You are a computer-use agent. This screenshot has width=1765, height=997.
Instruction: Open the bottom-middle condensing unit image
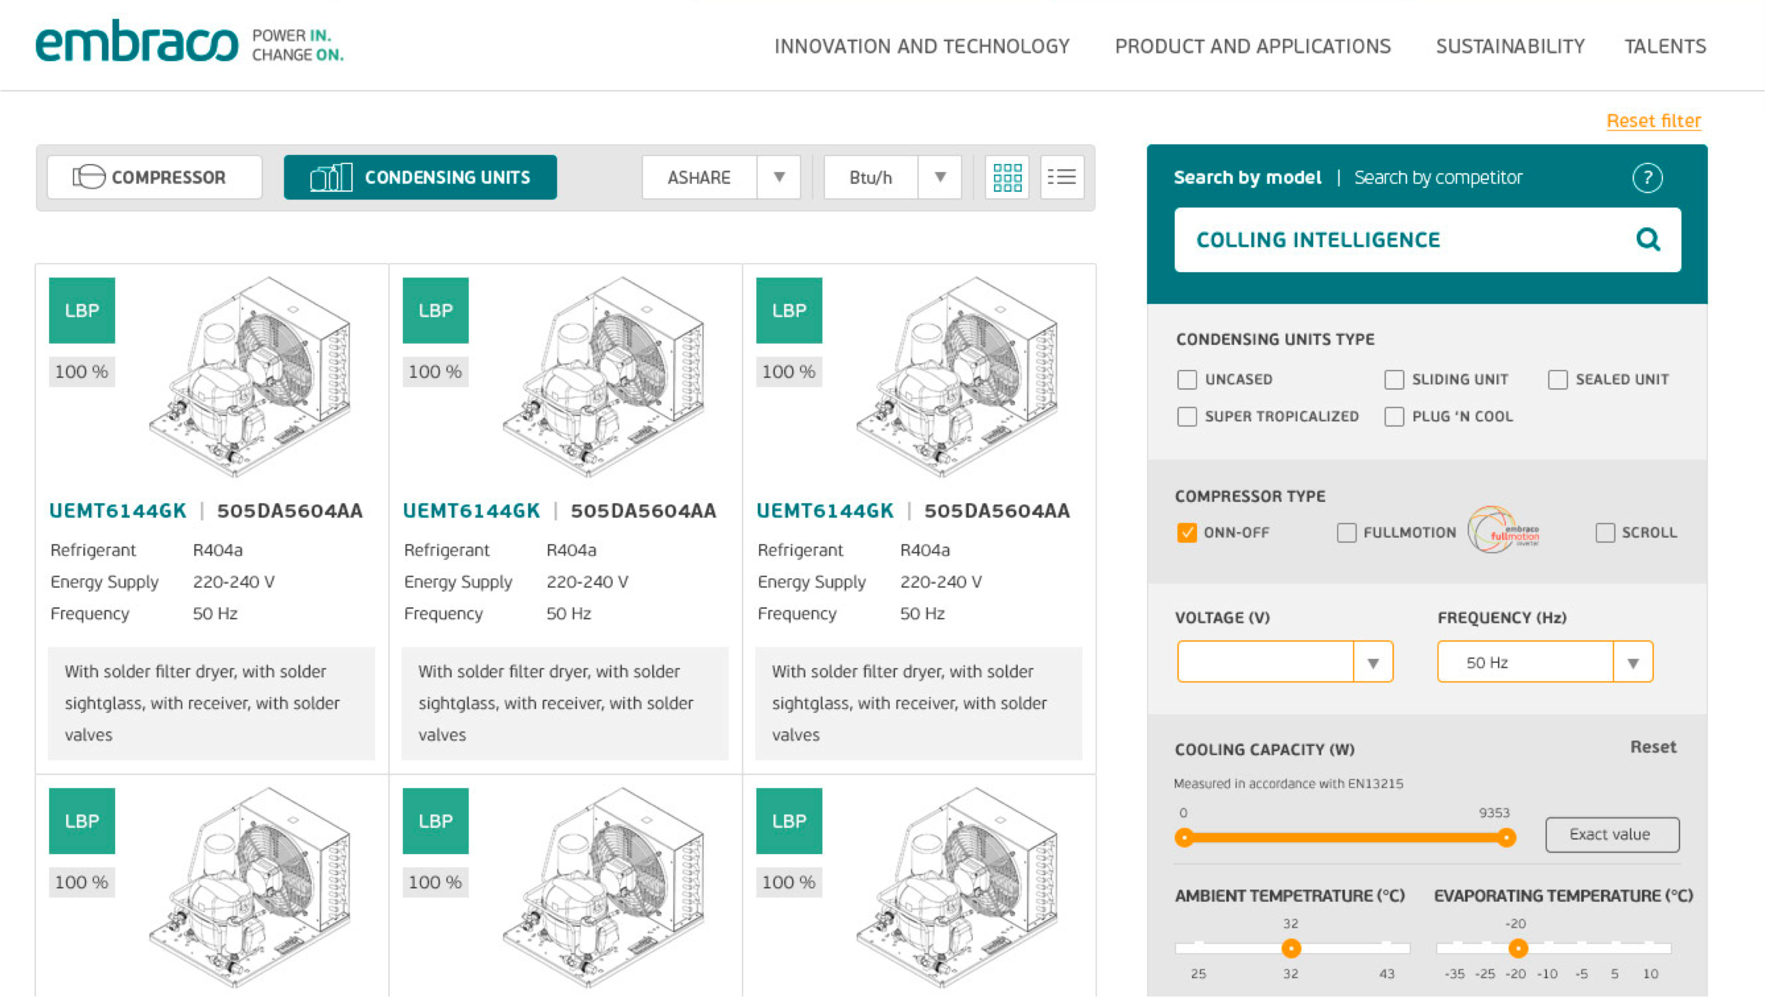point(604,887)
